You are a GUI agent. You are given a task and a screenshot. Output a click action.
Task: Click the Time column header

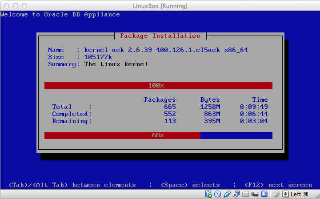pos(260,99)
